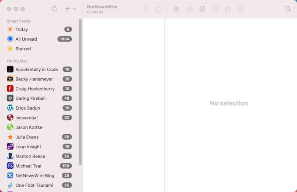Viewport: 297px width, 192px height.
Task: Click the On My Mac section header
Action: pos(17,61)
